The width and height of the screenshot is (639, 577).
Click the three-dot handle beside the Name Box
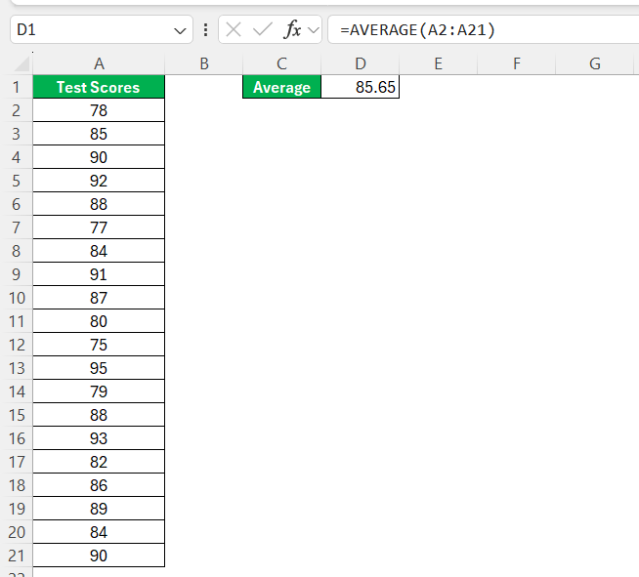pos(206,29)
